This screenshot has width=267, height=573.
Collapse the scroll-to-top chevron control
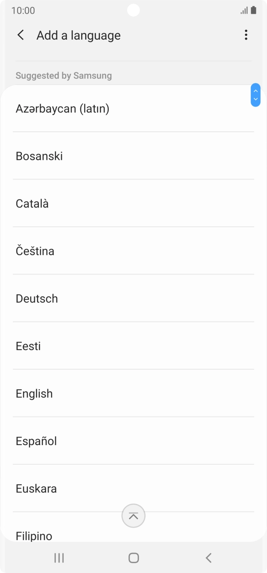(x=133, y=516)
